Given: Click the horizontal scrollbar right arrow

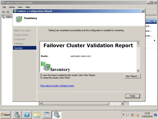Looking at the screenshot, I should pyautogui.click(x=122, y=103).
